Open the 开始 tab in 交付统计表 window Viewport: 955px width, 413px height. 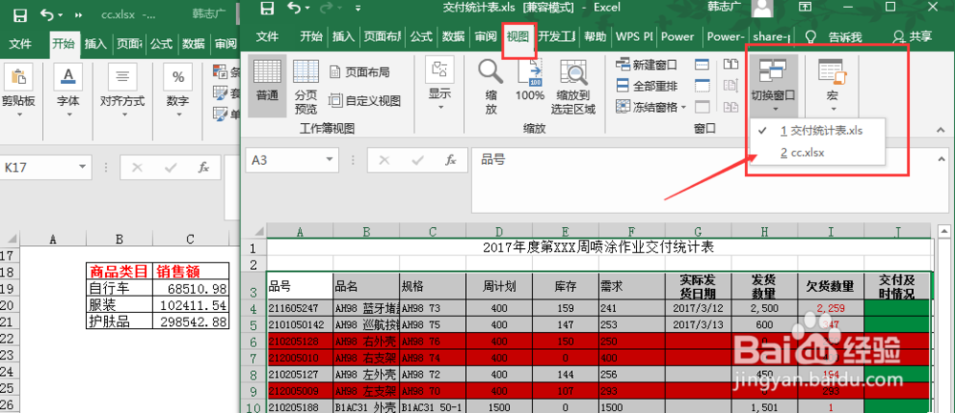click(x=311, y=36)
